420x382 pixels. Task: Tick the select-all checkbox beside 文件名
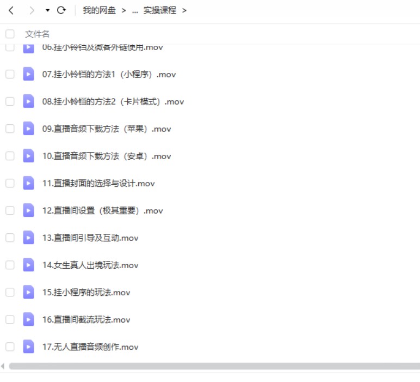(x=10, y=34)
